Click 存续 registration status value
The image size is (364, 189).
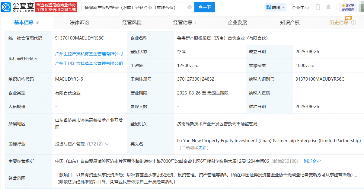tap(181, 52)
